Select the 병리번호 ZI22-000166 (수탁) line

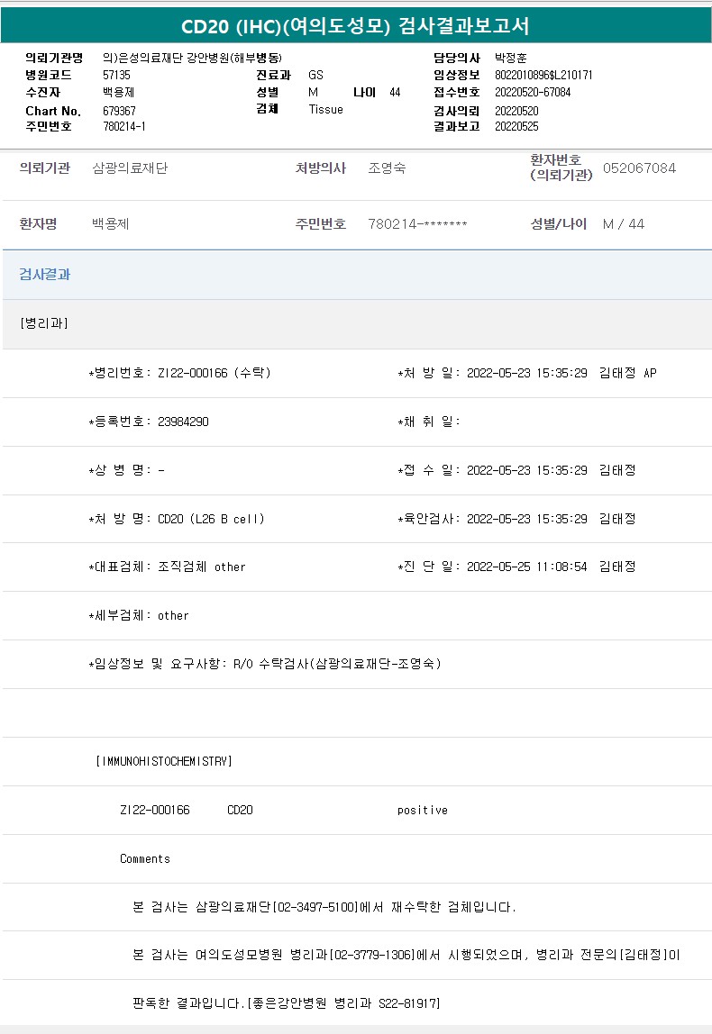point(180,373)
